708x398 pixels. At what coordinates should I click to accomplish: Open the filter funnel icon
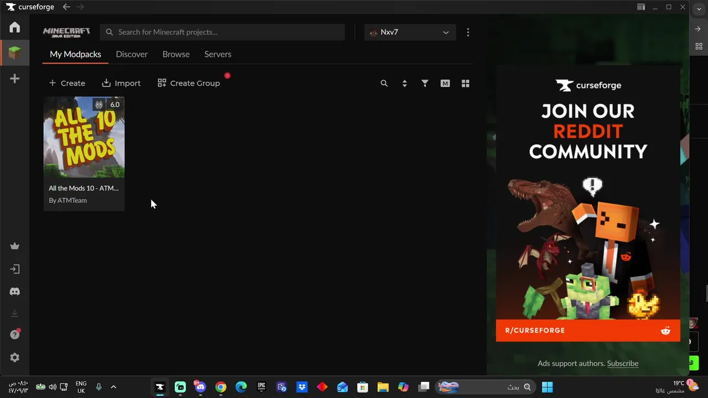point(425,83)
